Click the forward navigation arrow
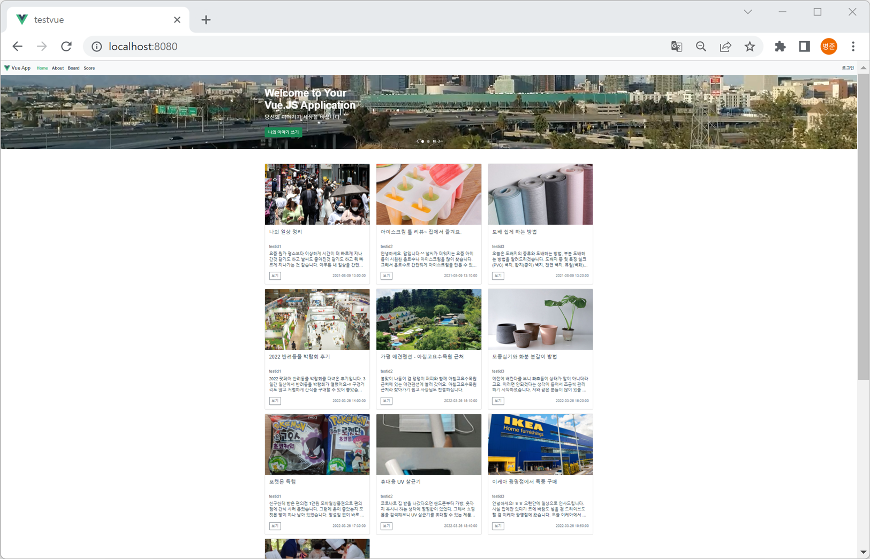Image resolution: width=870 pixels, height=559 pixels. (42, 47)
